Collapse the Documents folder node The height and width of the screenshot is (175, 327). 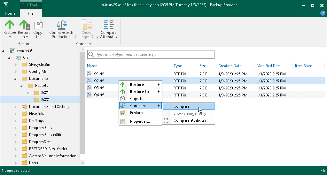[15, 79]
